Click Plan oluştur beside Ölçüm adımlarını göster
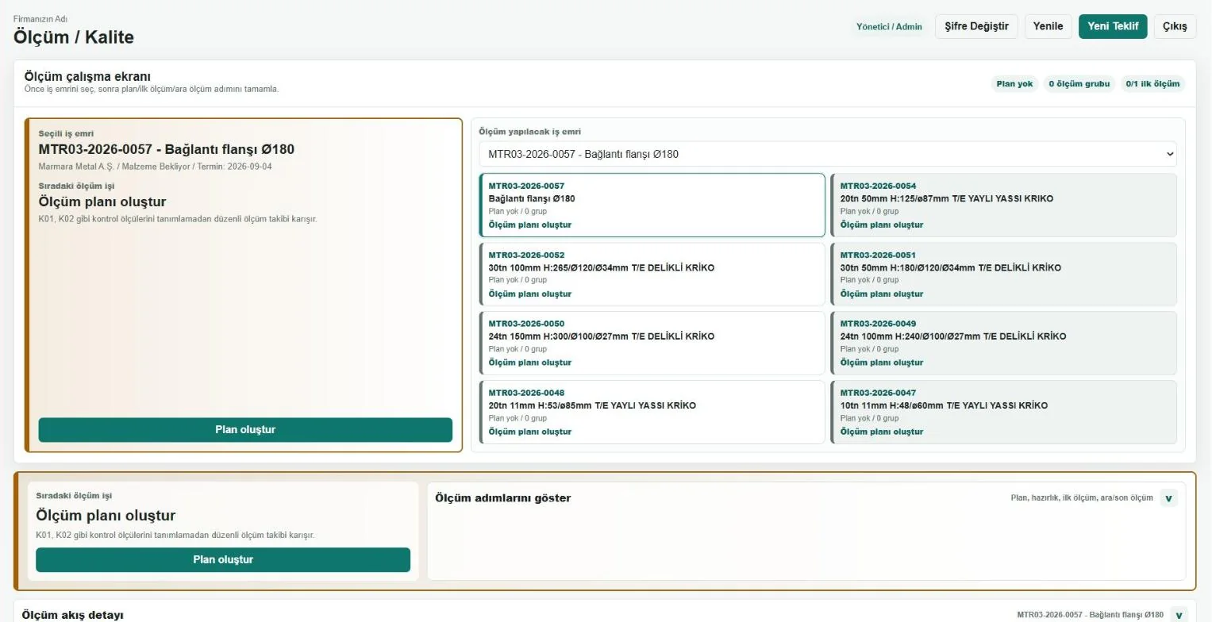 (x=223, y=559)
